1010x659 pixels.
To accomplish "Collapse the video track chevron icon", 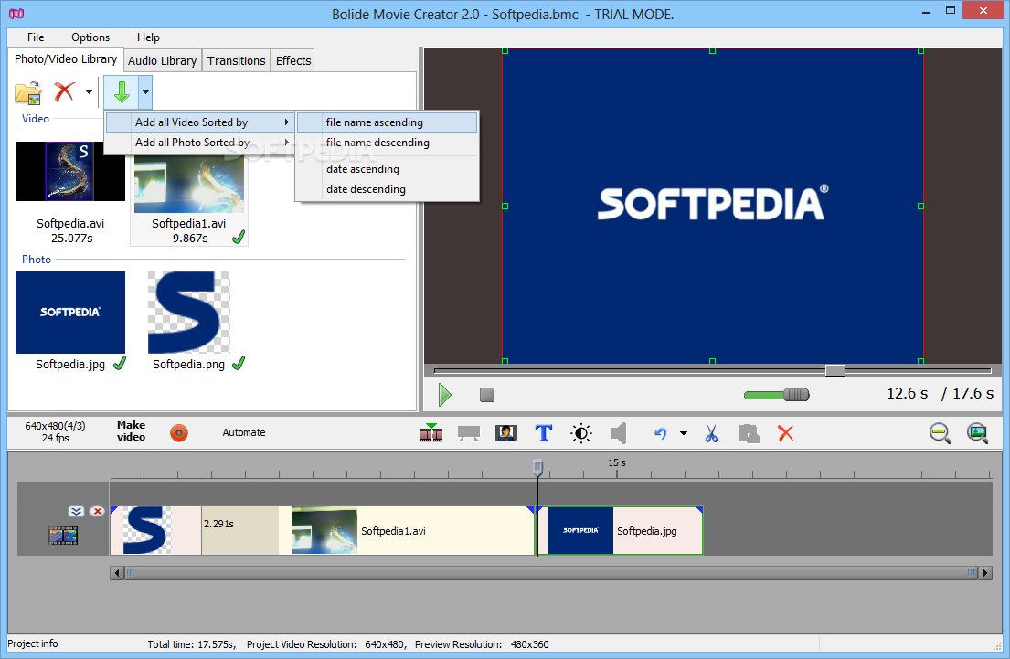I will [x=76, y=512].
